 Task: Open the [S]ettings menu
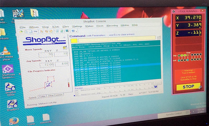tap(77, 26)
